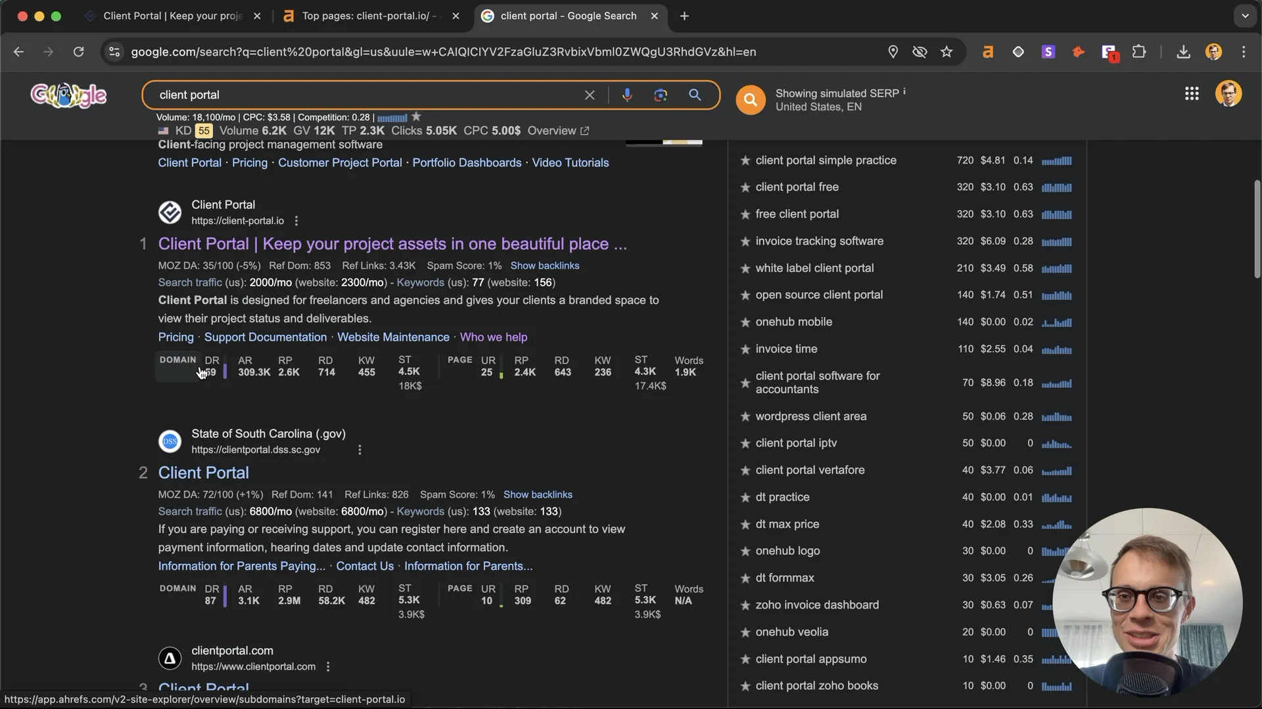Start voice search with microphone icon
This screenshot has width=1262, height=709.
click(627, 95)
